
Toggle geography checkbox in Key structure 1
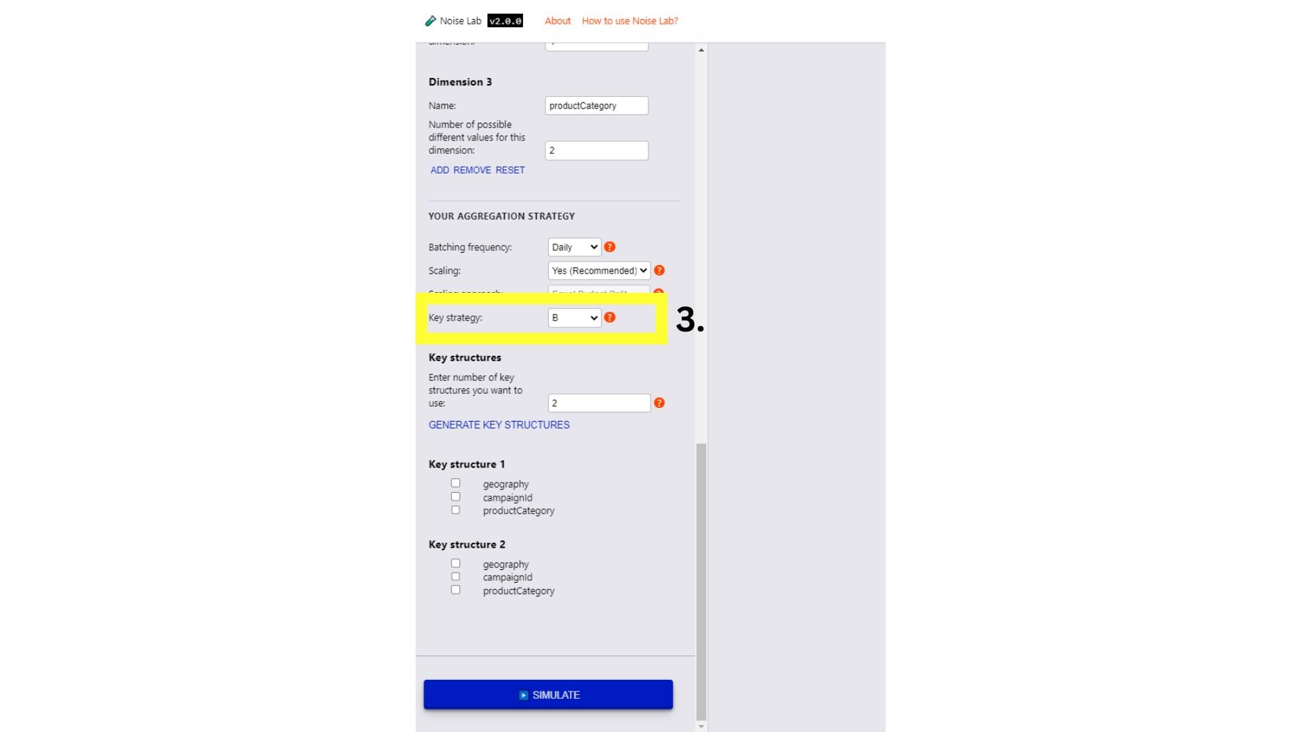click(456, 483)
